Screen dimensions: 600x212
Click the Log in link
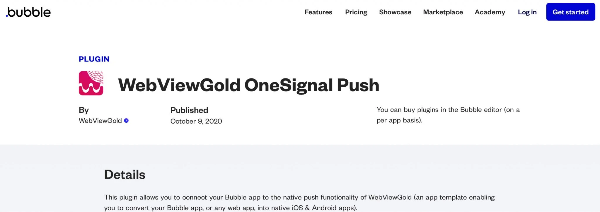pos(527,12)
